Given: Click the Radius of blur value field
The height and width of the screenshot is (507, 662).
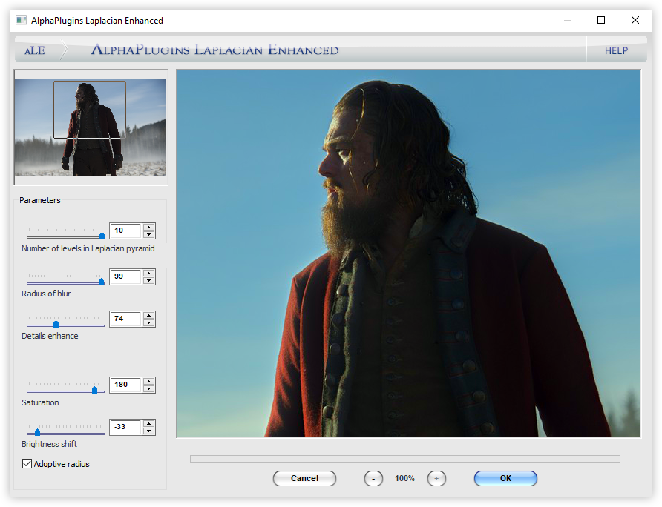Looking at the screenshot, I should 125,276.
